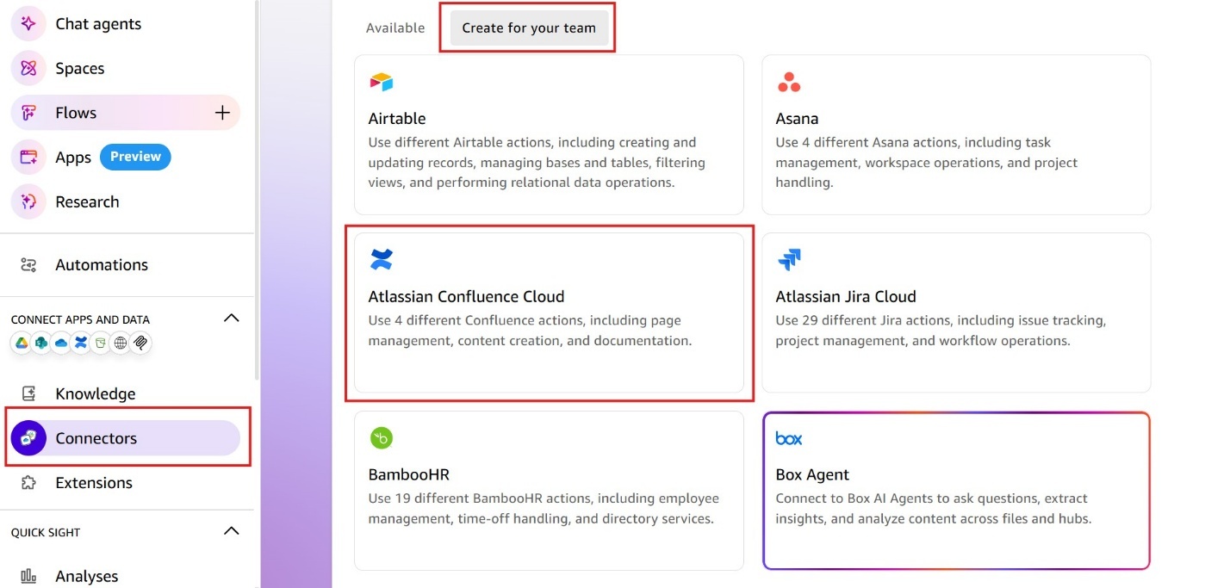Screen dimensions: 1230x588
Task: Select Atlassian Jira Cloud card
Action: (956, 313)
